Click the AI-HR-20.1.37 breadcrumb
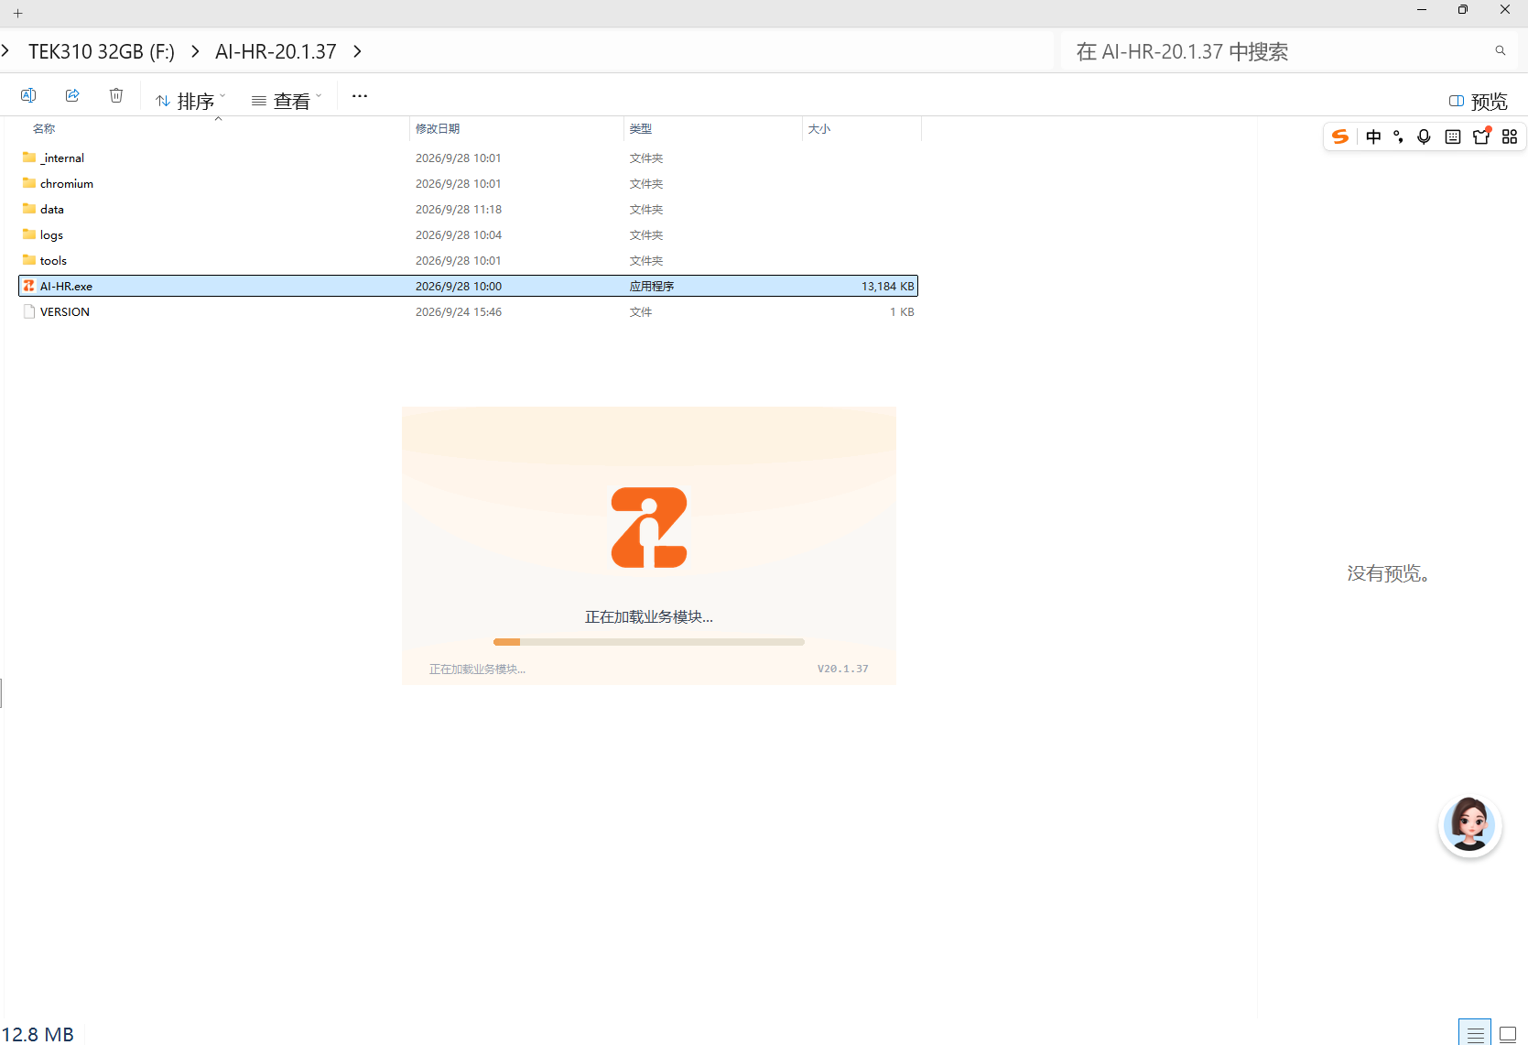1528x1045 pixels. pyautogui.click(x=276, y=51)
